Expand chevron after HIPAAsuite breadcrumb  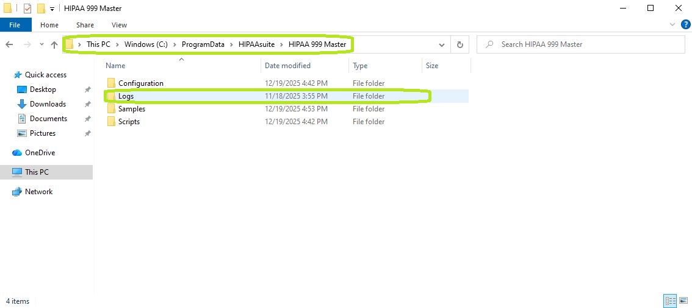coord(281,44)
